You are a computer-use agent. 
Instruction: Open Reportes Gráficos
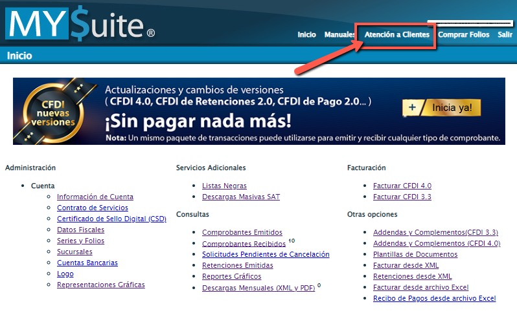point(231,276)
